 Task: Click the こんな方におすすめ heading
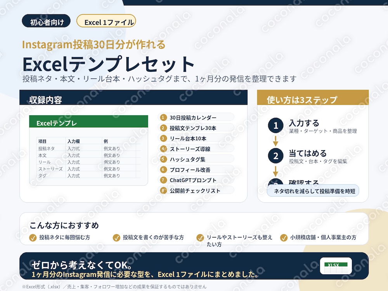click(x=64, y=225)
